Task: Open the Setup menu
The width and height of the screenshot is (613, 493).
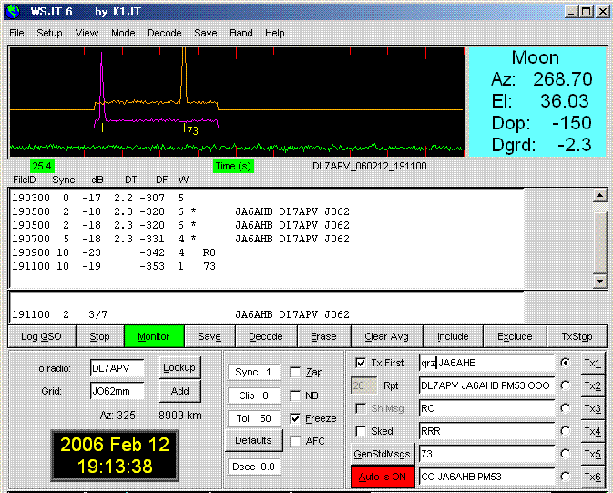Action: click(49, 33)
